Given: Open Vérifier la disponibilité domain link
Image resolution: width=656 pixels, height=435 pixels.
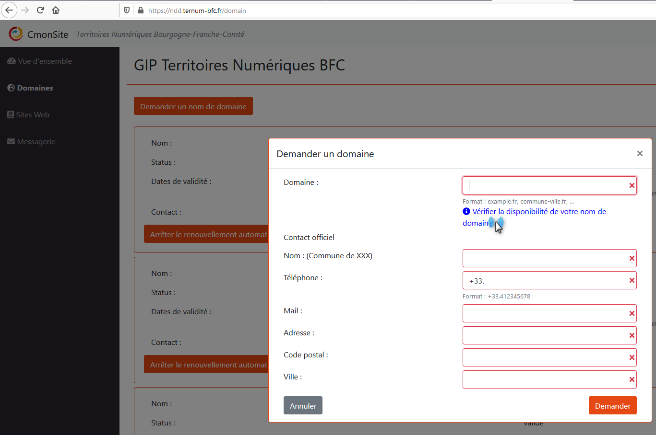Looking at the screenshot, I should [538, 212].
